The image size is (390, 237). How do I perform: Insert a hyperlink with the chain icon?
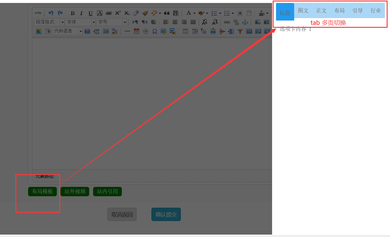tap(227, 22)
